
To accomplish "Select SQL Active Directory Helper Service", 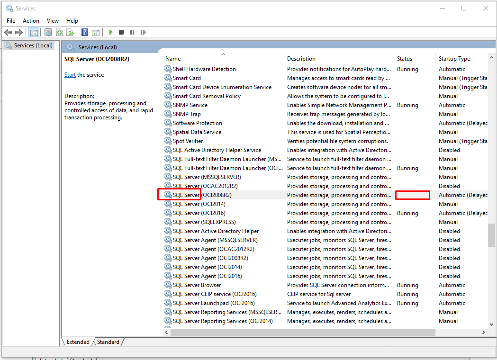I will 326,150.
